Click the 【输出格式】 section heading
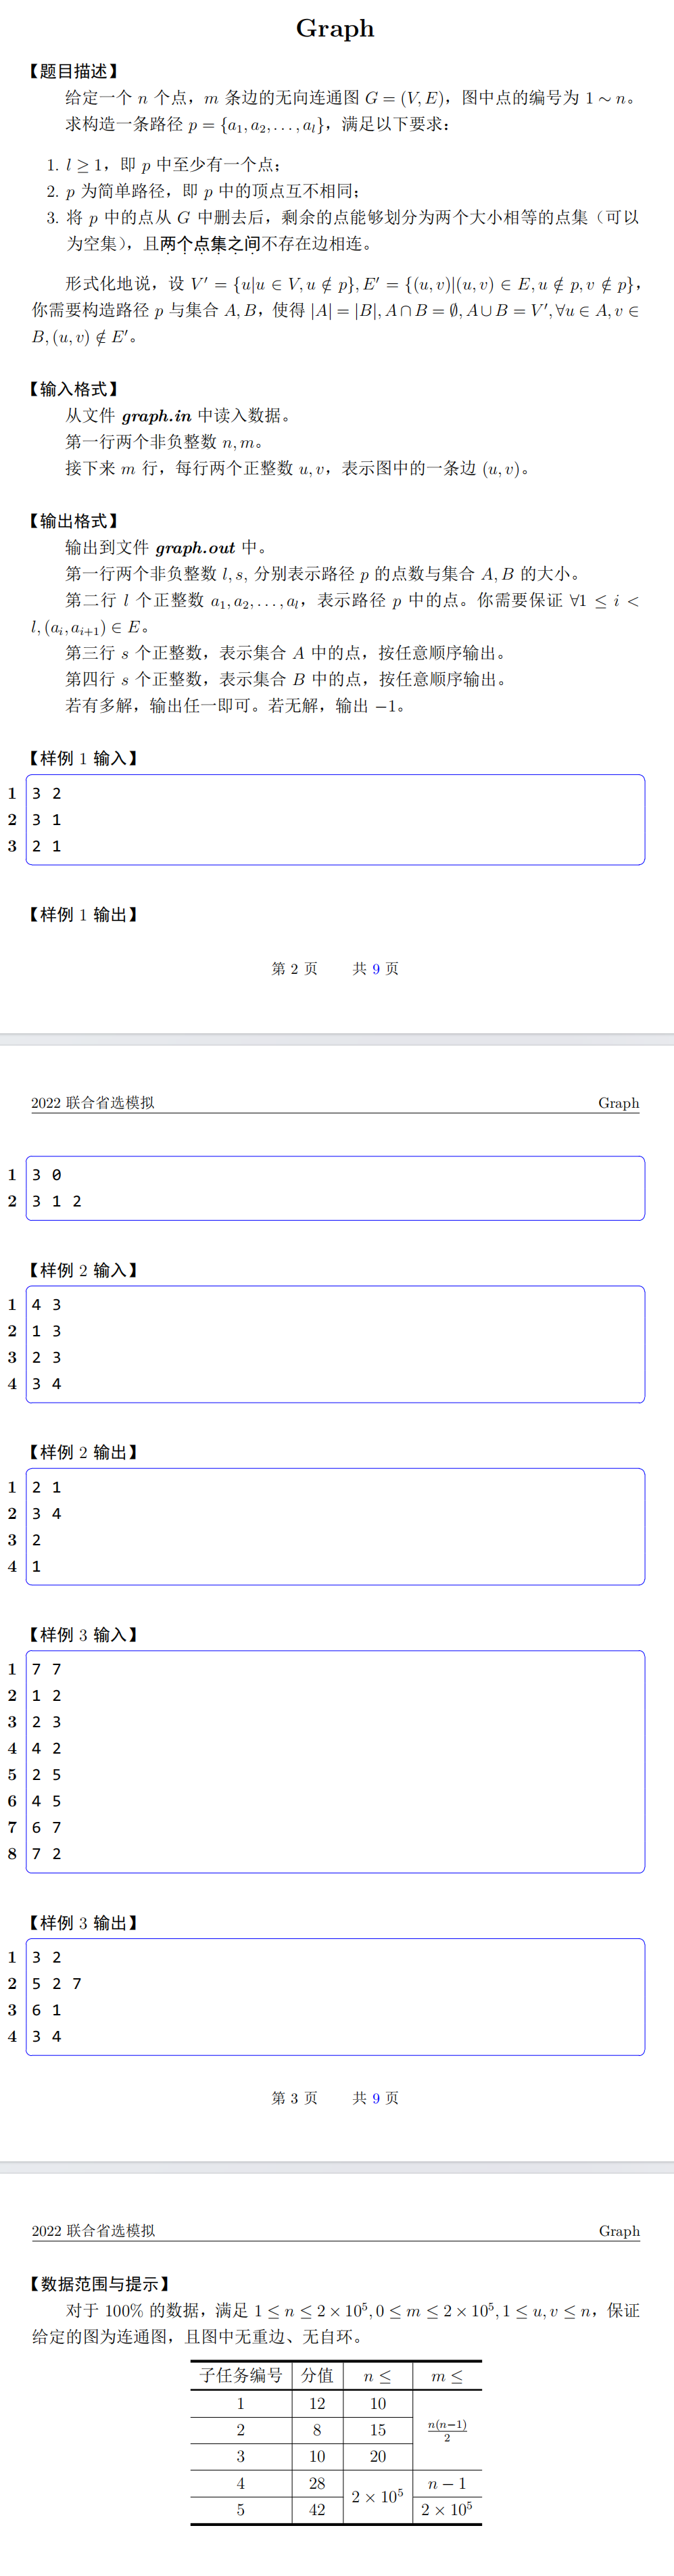Viewport: 674px width, 2576px height. pos(75,521)
